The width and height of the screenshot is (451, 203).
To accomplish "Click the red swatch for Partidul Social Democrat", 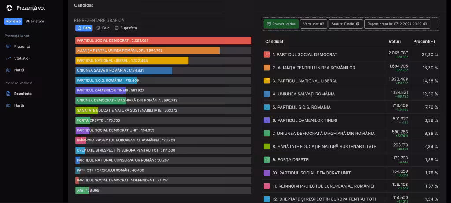I will pyautogui.click(x=266, y=54).
